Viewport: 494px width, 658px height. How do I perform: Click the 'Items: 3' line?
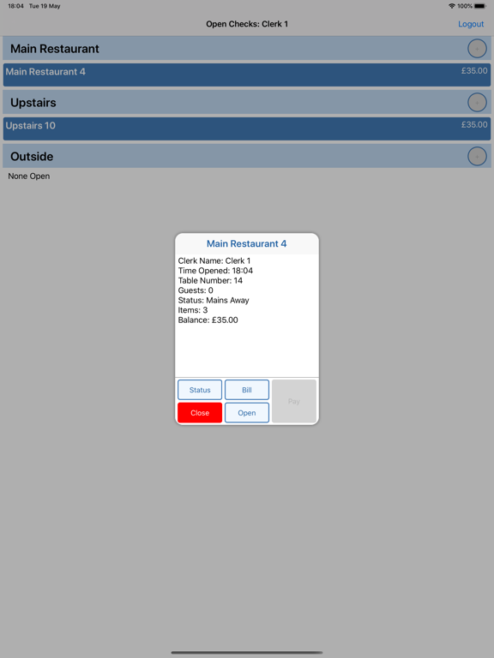(193, 310)
